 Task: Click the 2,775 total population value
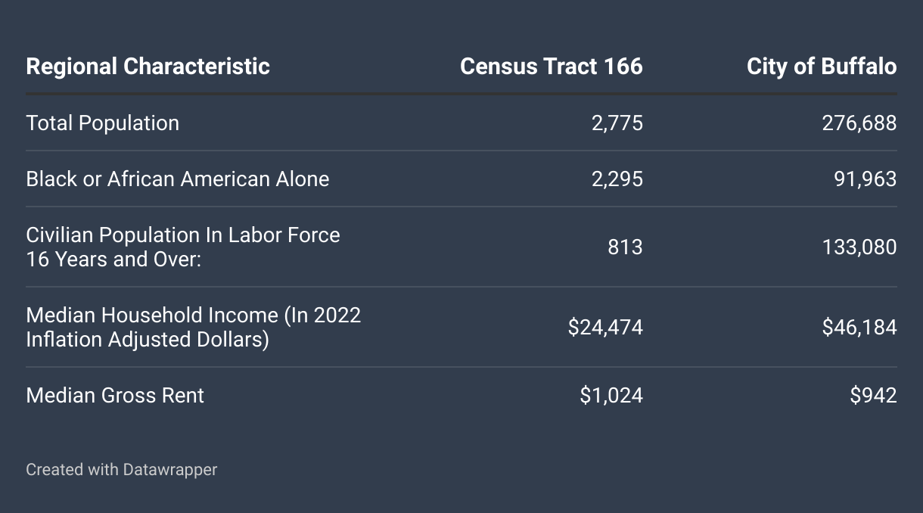(617, 123)
